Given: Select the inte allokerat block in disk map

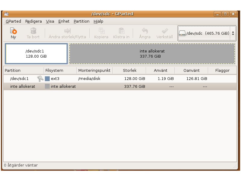Looking at the screenshot, I should click(x=152, y=54).
